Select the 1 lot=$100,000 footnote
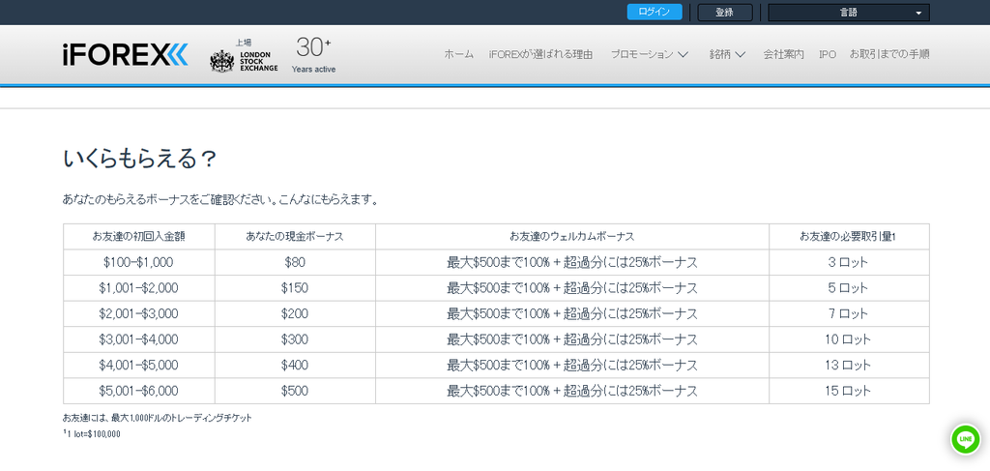The width and height of the screenshot is (990, 471). click(x=92, y=434)
